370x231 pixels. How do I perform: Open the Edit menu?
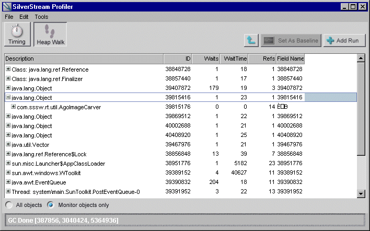(x=24, y=17)
